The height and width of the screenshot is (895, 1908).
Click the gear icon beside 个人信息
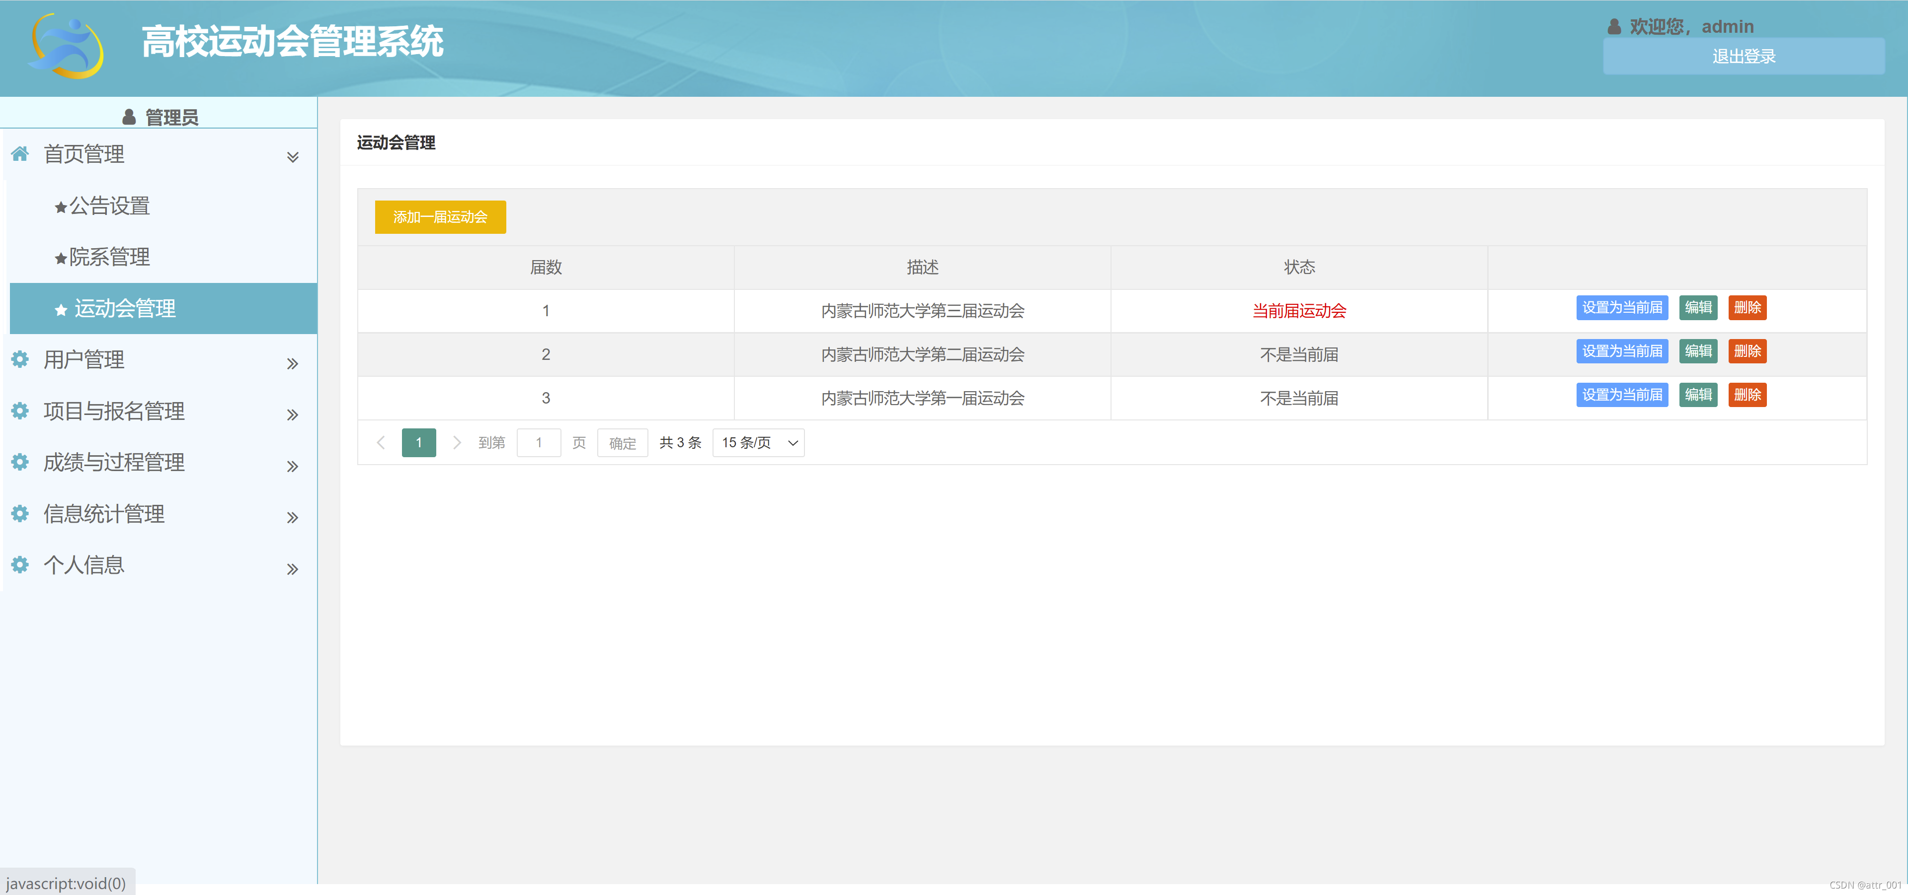coord(20,565)
